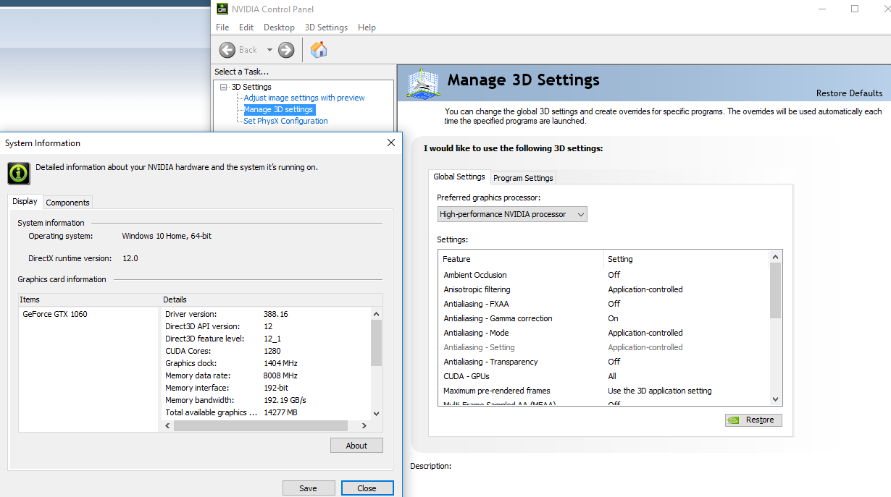Click the Close button in System Information
The image size is (891, 497).
click(367, 488)
